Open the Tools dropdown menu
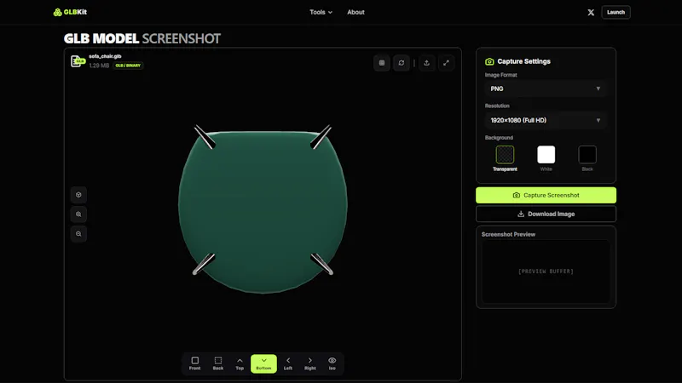682x383 pixels. coord(321,12)
